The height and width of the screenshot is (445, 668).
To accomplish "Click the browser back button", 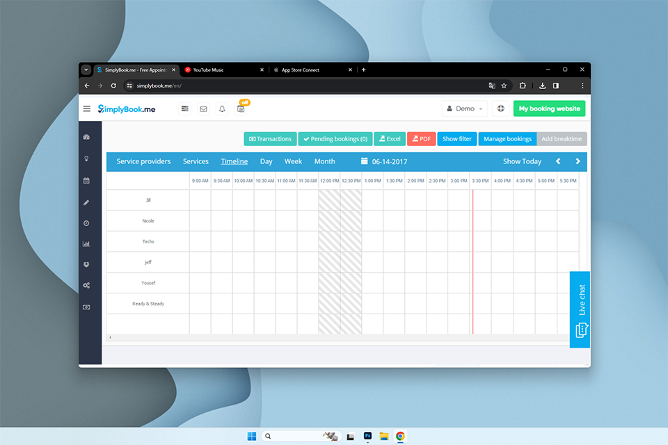I will click(87, 86).
